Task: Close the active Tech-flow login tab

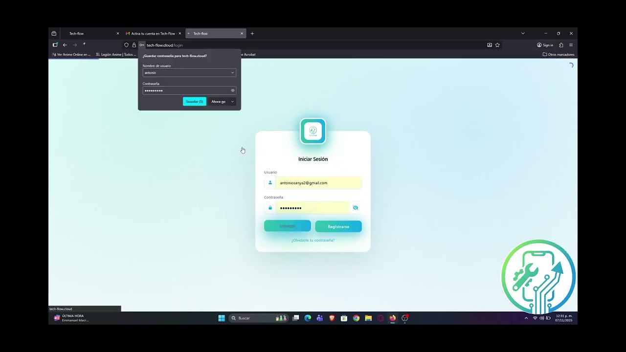Action: 242,34
